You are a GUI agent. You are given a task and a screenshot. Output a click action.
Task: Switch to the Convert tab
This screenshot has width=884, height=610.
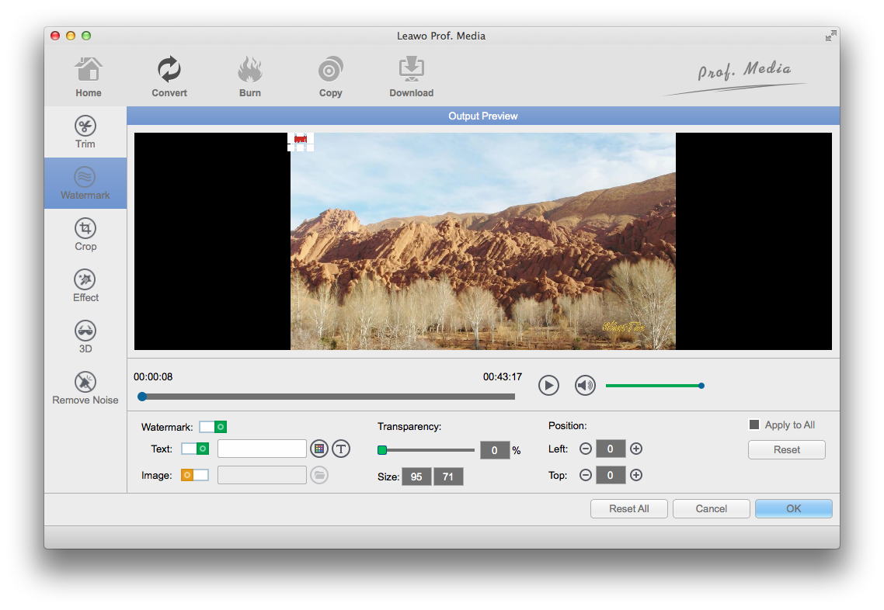169,78
